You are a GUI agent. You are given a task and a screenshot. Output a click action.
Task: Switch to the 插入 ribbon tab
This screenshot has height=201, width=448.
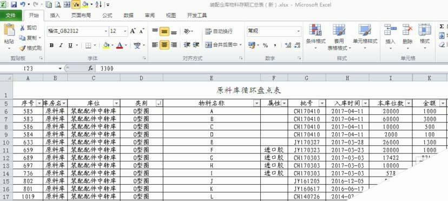(x=55, y=15)
